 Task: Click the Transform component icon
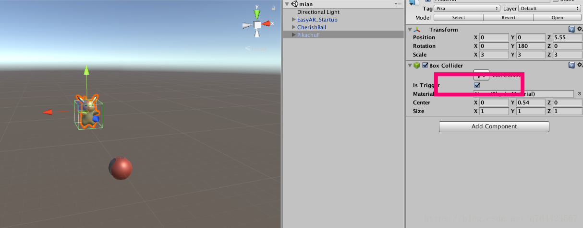pyautogui.click(x=417, y=30)
